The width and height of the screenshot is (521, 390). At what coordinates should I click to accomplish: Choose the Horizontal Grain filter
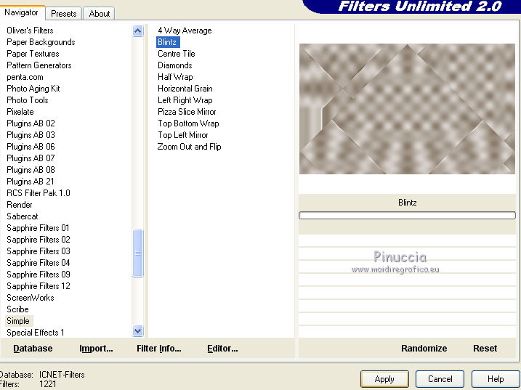[x=185, y=89]
